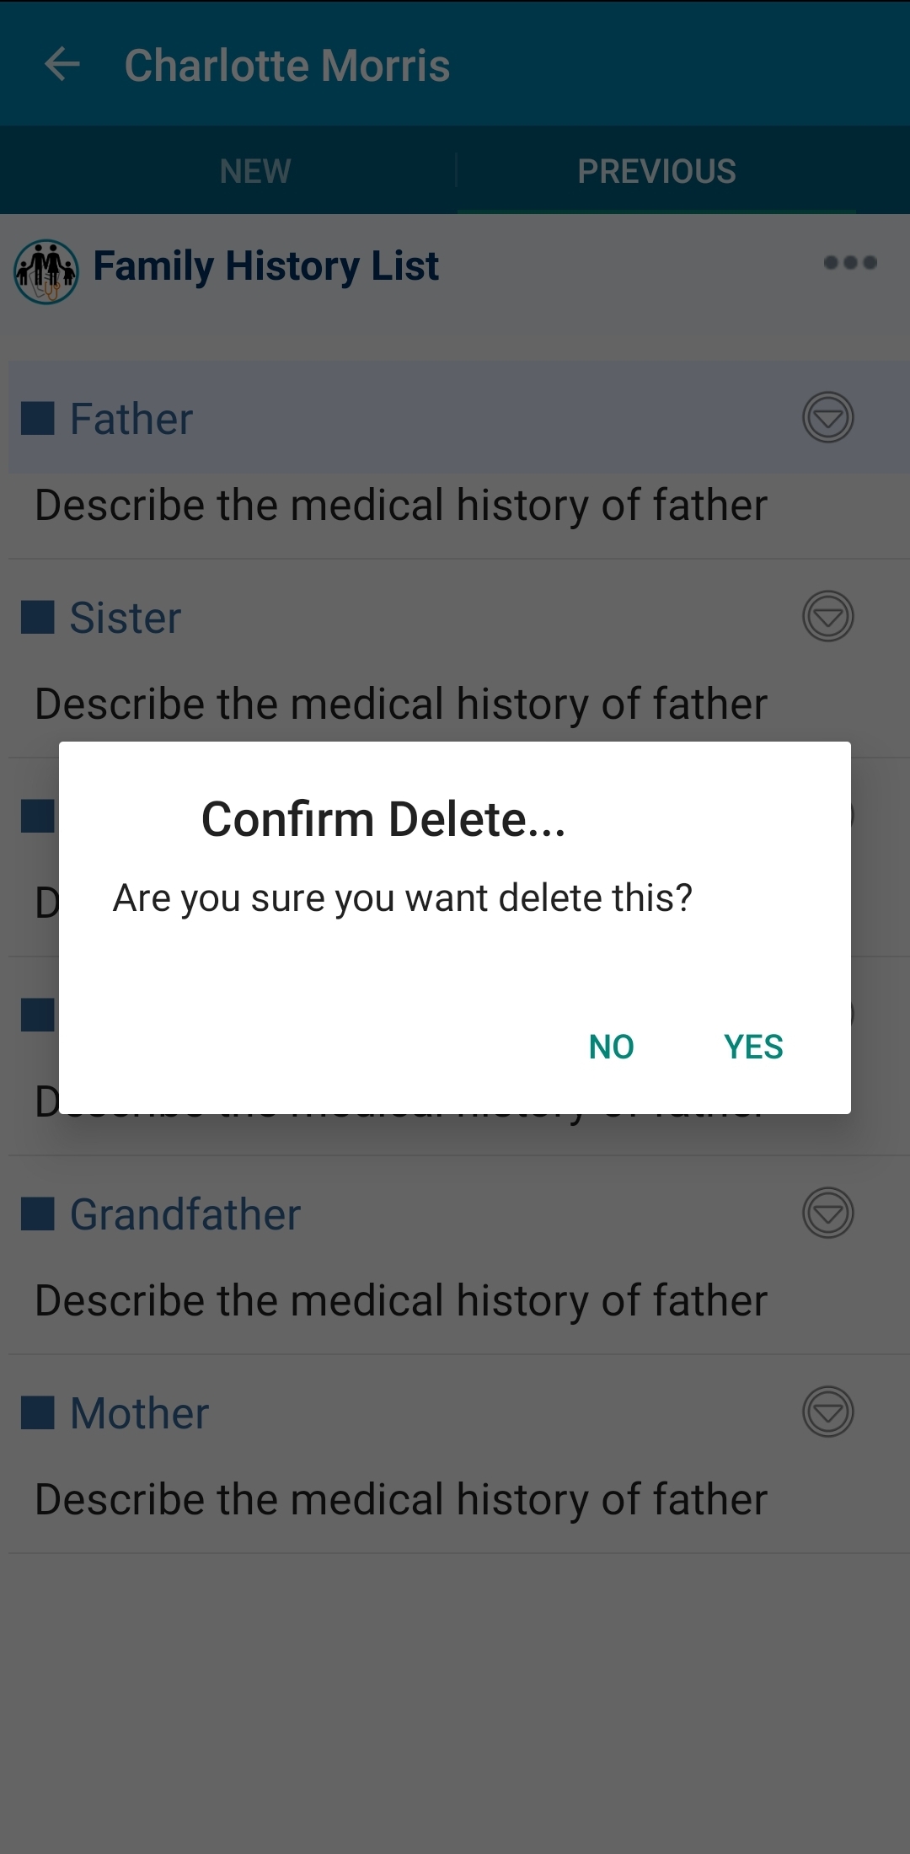The width and height of the screenshot is (910, 1854).
Task: Select the Mother entry title
Action: pyautogui.click(x=139, y=1413)
